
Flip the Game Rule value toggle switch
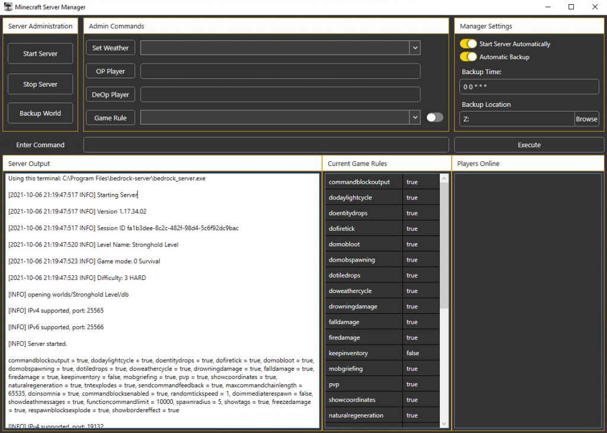(x=435, y=117)
